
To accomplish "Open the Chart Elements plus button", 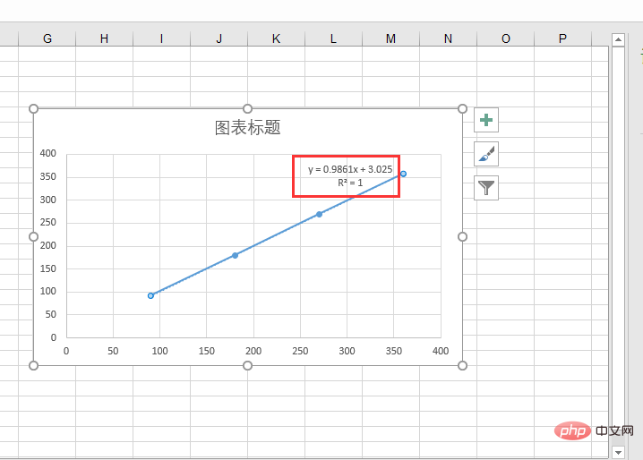I will click(x=486, y=120).
